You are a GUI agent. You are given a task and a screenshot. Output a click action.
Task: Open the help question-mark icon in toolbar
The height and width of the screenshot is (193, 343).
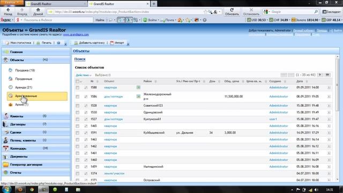(58, 43)
